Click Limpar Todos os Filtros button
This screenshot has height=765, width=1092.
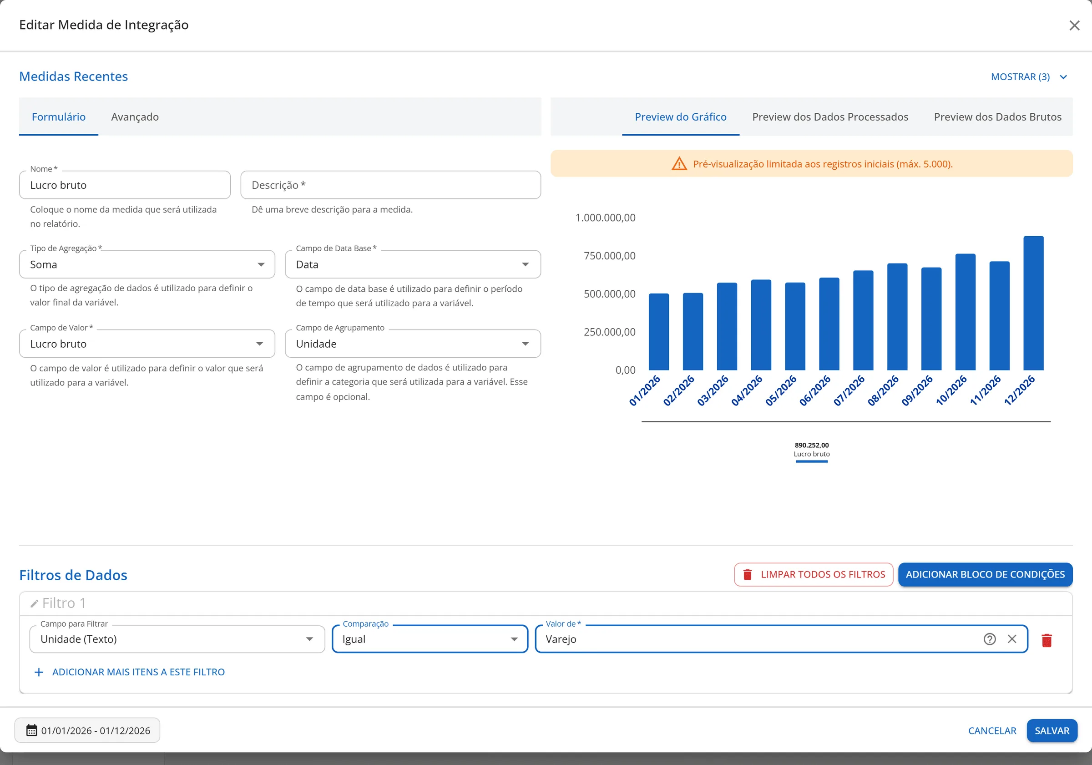coord(813,574)
